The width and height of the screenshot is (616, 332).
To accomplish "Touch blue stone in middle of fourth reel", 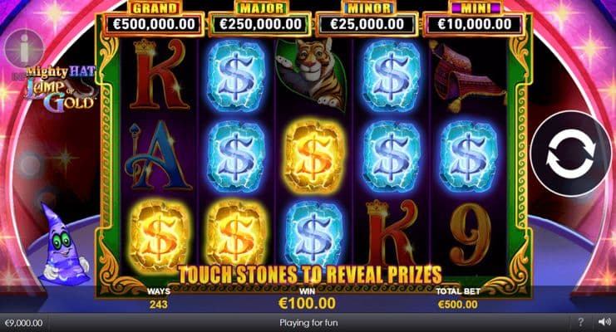I will coord(392,157).
